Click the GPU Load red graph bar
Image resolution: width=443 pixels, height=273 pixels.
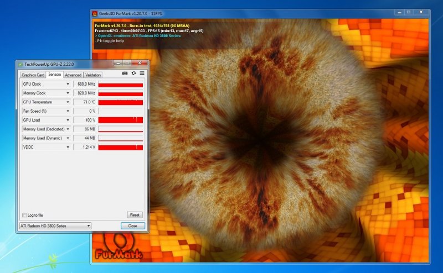point(120,120)
